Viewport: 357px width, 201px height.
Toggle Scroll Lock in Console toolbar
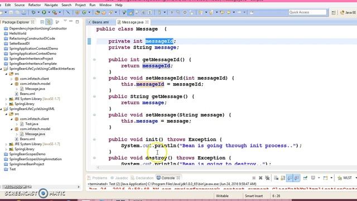coord(283,178)
